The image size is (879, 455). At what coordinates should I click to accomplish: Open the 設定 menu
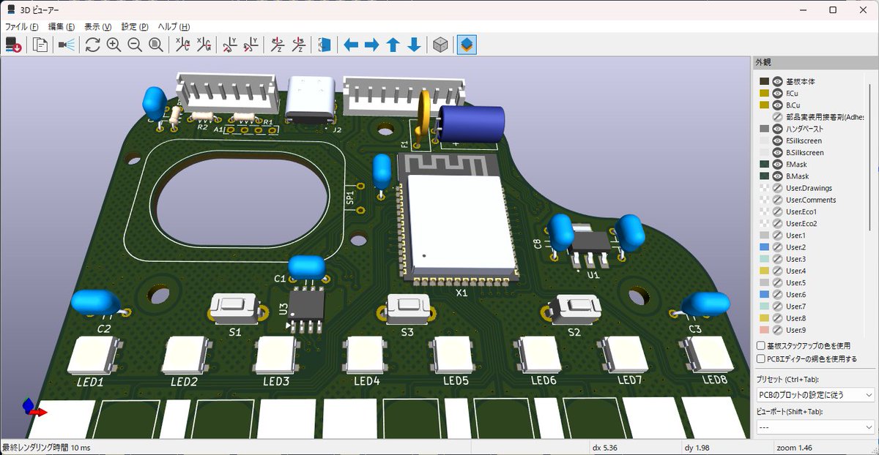tap(134, 26)
